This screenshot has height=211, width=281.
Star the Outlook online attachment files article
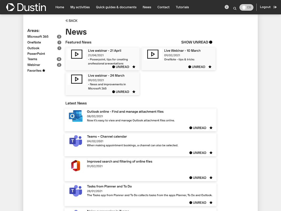point(211,128)
